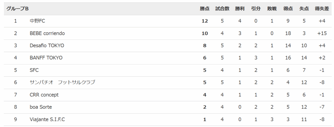
Task: Click the 失点 column header
Action: [304, 9]
